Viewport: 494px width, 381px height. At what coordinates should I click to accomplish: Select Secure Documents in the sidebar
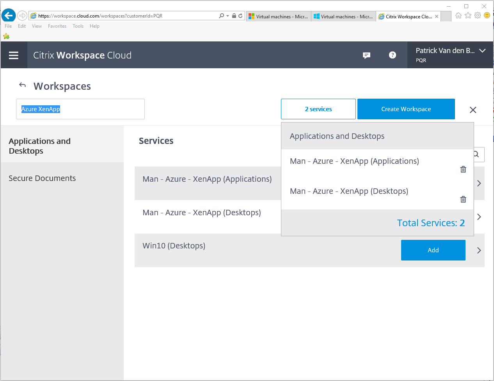coord(62,178)
